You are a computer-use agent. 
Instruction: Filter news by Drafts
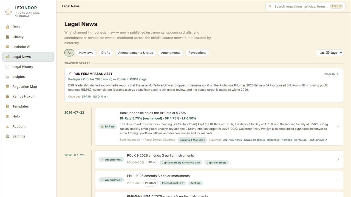point(106,53)
